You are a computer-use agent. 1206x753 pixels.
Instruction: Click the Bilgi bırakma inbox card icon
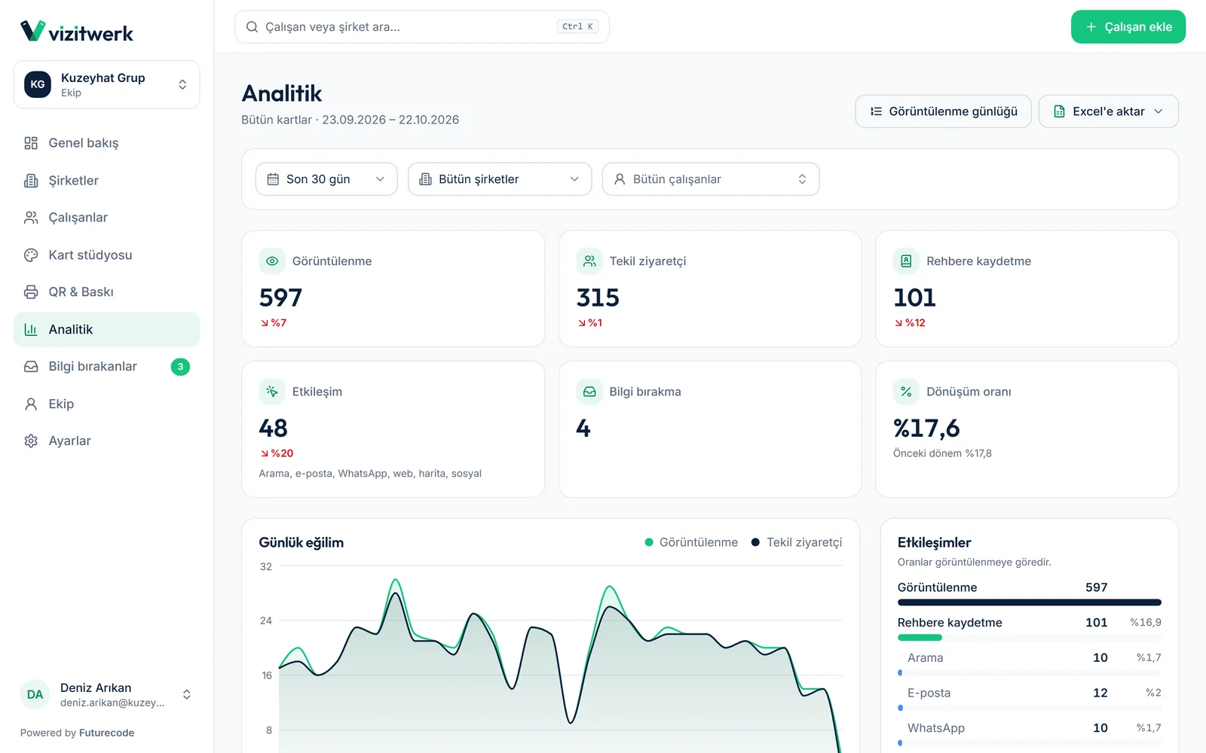coord(589,392)
